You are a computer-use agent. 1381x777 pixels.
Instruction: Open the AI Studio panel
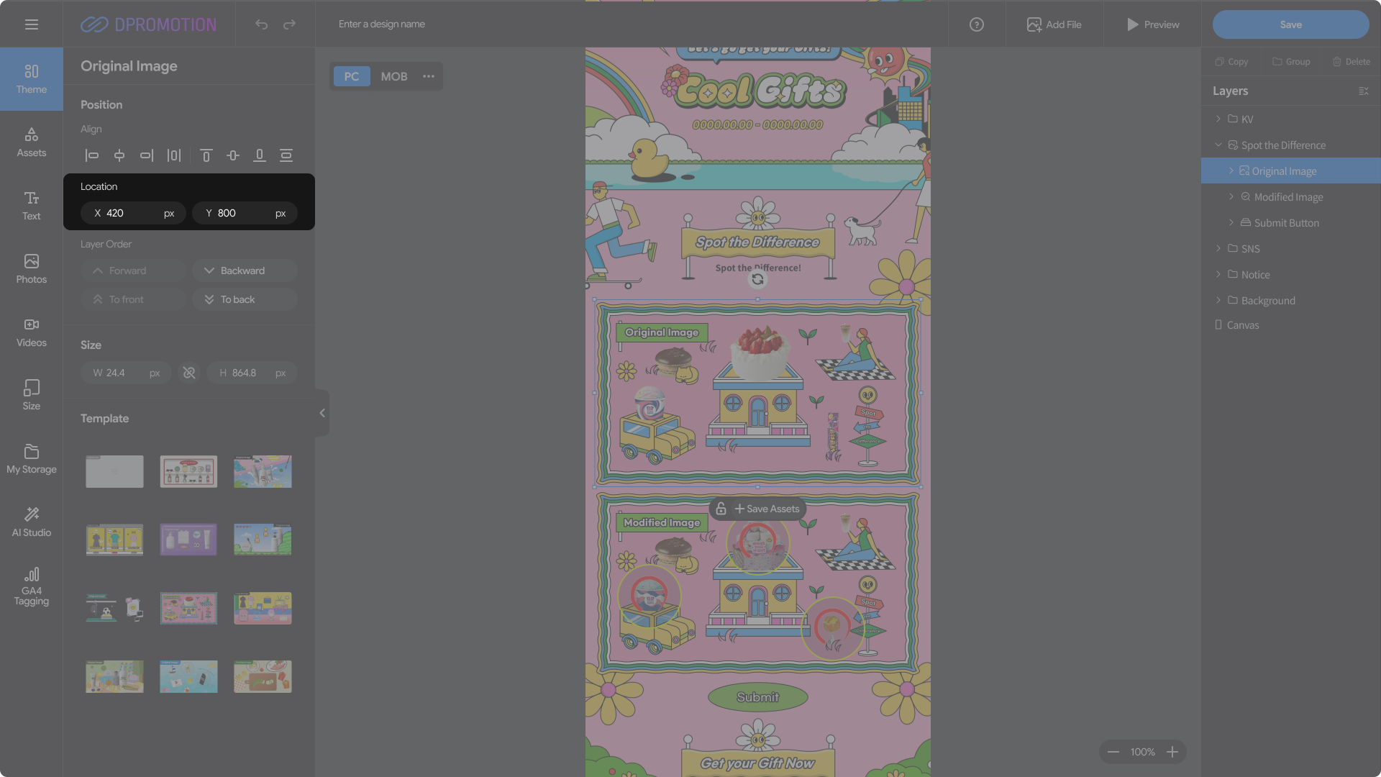coord(31,522)
